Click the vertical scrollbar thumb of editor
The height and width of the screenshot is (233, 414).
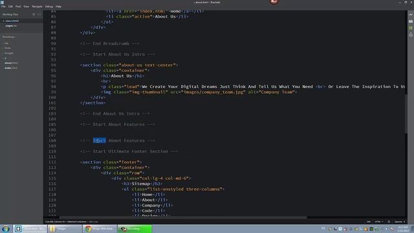click(x=406, y=114)
